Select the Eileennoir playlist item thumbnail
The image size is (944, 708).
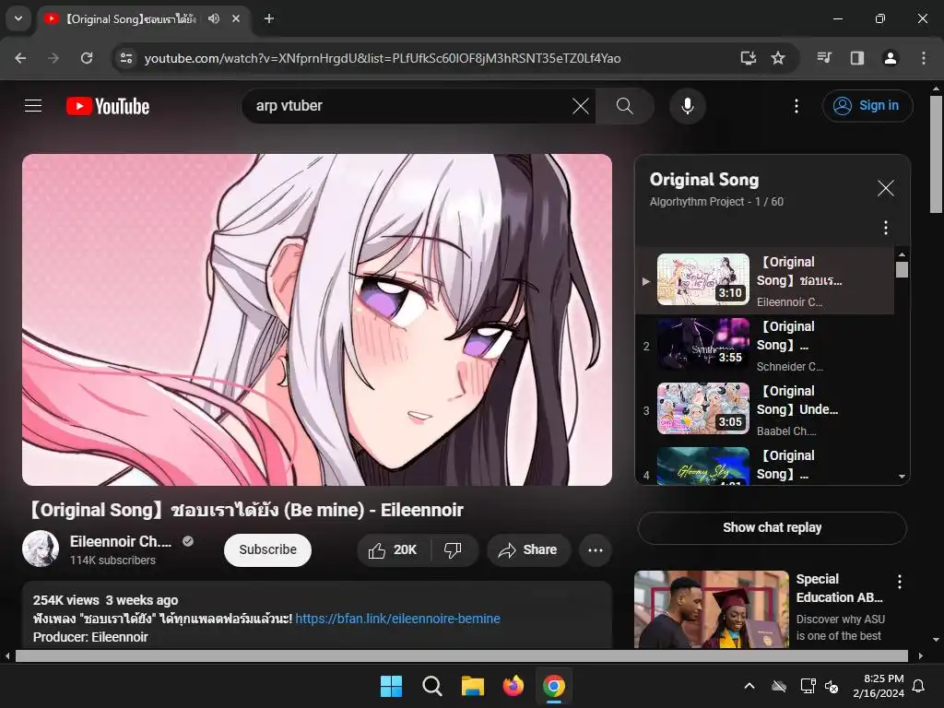coord(703,278)
